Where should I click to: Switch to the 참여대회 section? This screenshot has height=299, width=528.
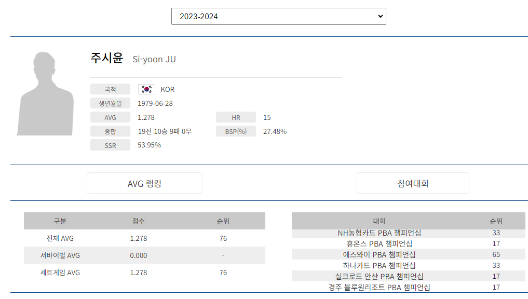pos(413,183)
